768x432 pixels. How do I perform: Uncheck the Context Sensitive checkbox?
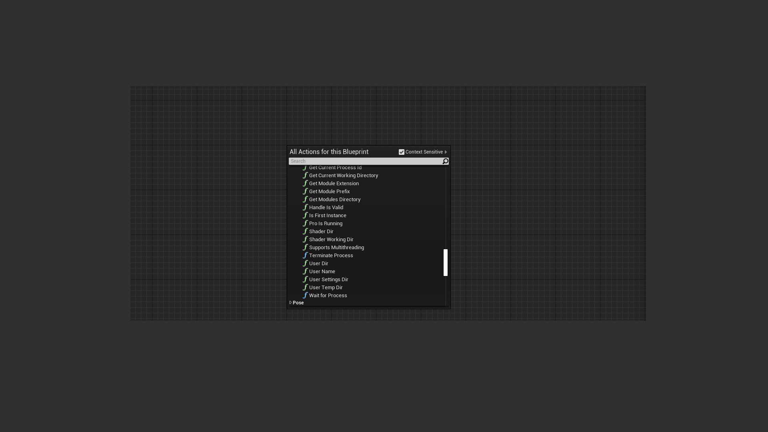[x=402, y=152]
